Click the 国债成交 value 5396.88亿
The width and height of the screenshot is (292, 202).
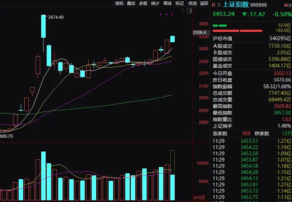[279, 59]
